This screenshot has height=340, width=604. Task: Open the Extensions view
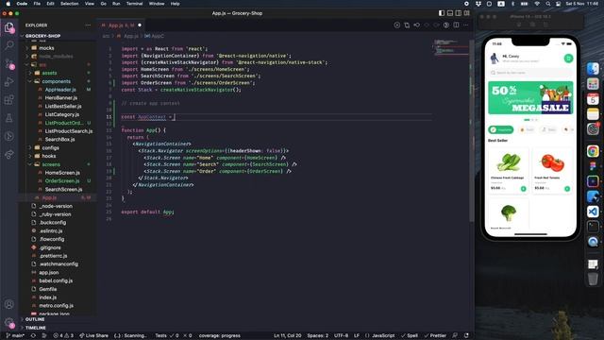pos(8,100)
